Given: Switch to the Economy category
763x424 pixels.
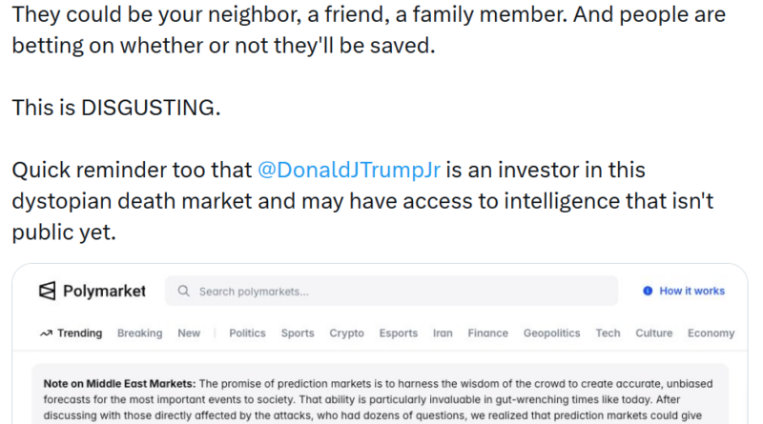Looking at the screenshot, I should click(x=711, y=333).
